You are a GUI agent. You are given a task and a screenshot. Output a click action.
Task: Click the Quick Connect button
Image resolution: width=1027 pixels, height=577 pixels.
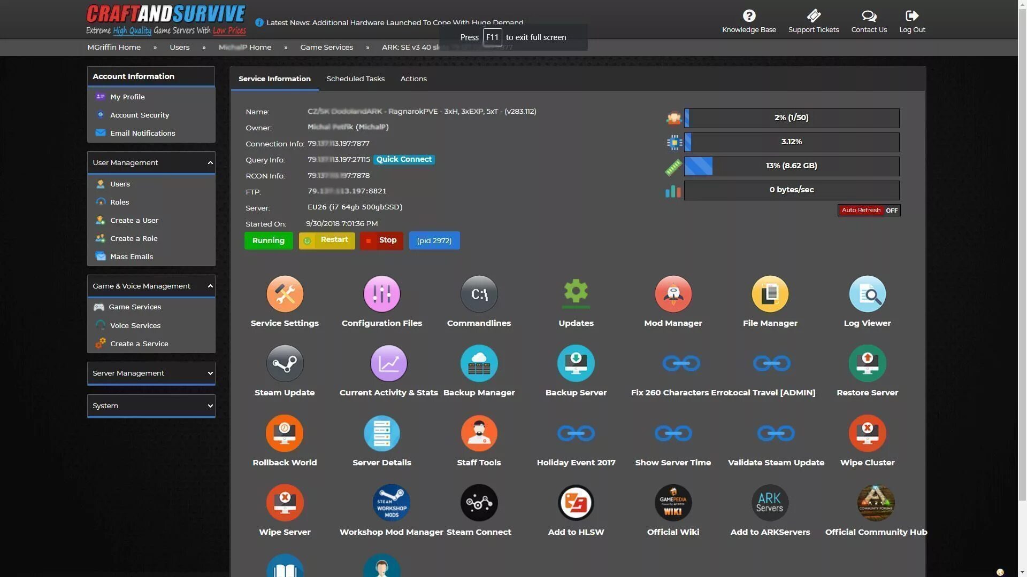tap(404, 160)
